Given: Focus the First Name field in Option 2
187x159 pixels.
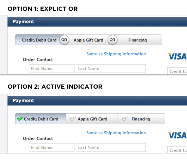Looking at the screenshot, I should pyautogui.click(x=52, y=147).
